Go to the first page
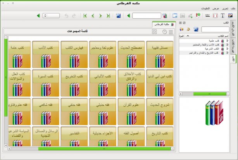Viewport: 238px width, 160px height. click(85, 16)
